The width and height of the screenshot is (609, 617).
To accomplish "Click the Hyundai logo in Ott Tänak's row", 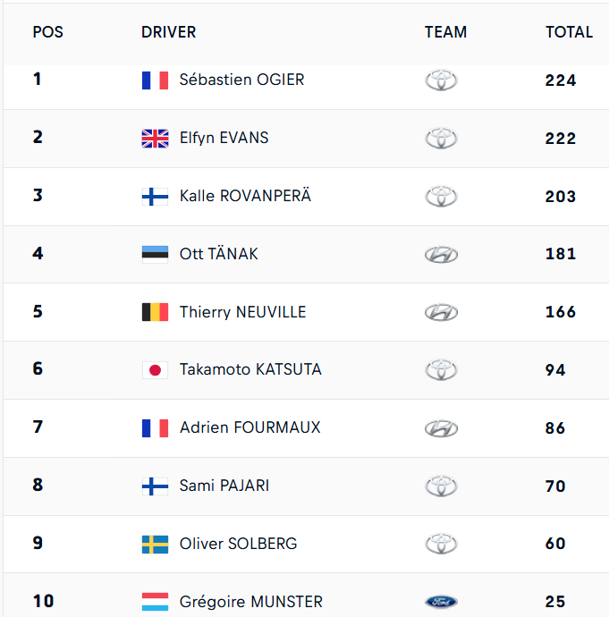I will point(441,255).
